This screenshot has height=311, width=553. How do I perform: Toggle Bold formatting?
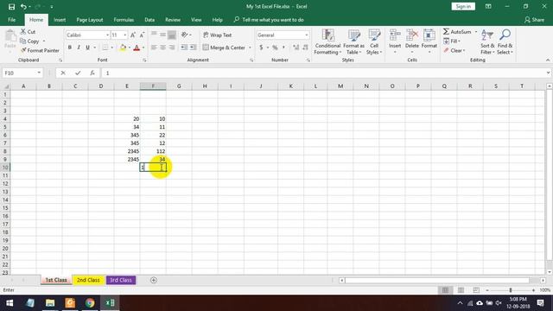[x=69, y=48]
